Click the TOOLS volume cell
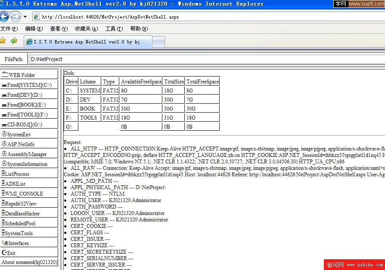385x270 pixels. pos(90,117)
